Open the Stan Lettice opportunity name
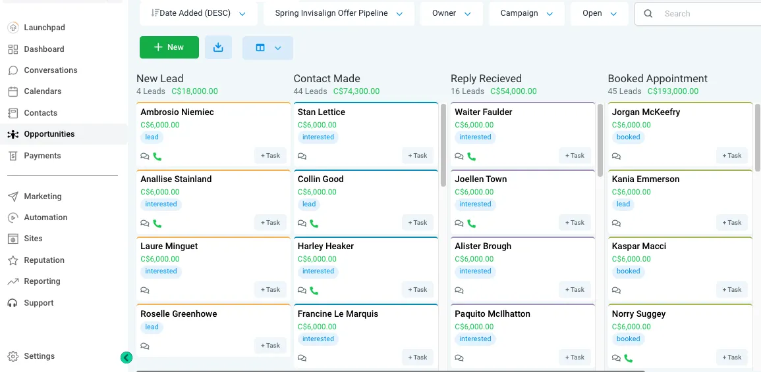 (x=322, y=112)
